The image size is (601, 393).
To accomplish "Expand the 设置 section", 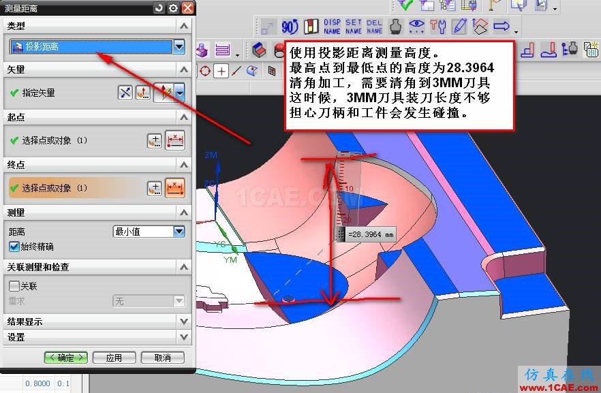I will (184, 337).
